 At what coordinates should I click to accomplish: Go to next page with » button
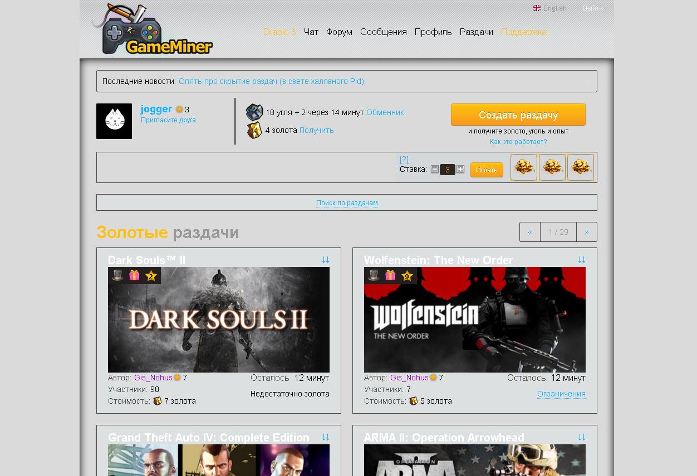tap(587, 232)
